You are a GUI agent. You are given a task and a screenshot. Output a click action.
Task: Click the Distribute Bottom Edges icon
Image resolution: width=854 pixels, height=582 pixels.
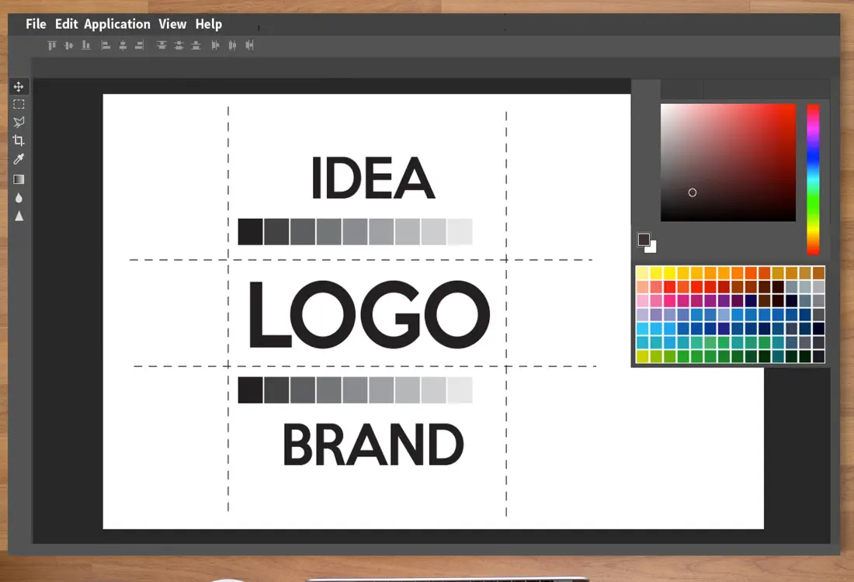[196, 45]
